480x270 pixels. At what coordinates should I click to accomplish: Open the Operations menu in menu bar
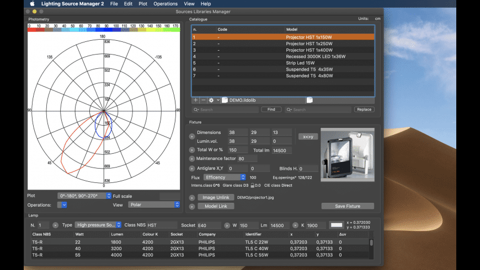[166, 4]
